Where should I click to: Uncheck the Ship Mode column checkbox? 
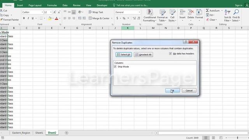point(115,66)
